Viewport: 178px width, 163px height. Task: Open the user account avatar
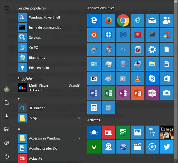tap(7, 89)
